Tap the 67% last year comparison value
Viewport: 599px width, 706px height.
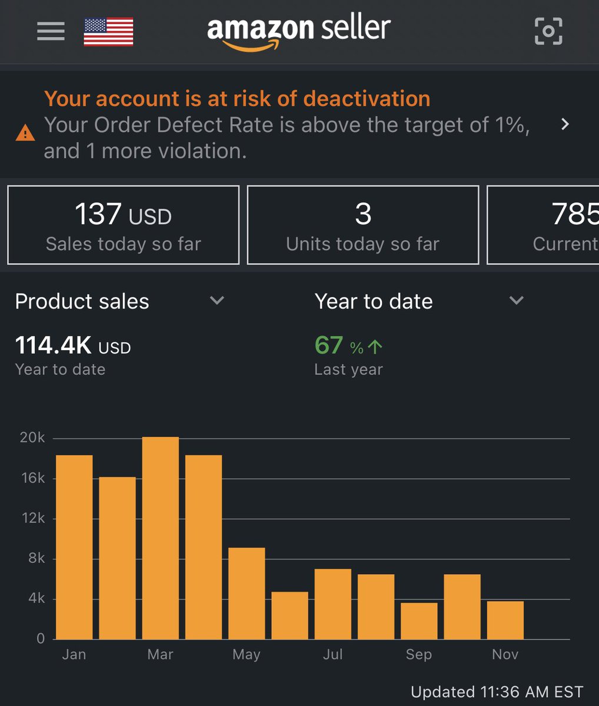click(x=348, y=346)
